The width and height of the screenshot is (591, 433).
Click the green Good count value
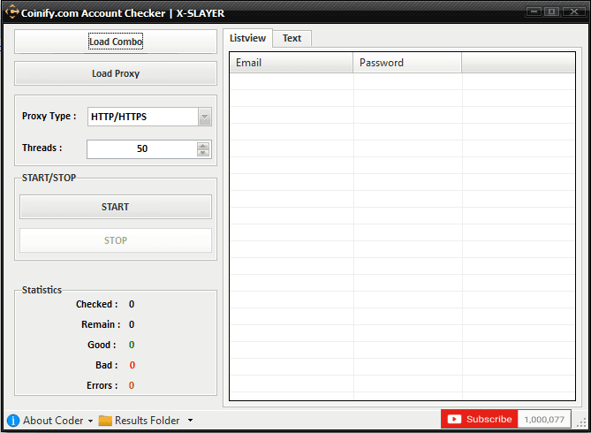click(132, 345)
